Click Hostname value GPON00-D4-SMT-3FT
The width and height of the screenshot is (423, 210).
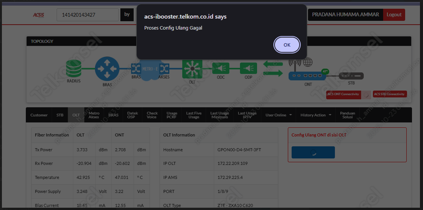239,149
